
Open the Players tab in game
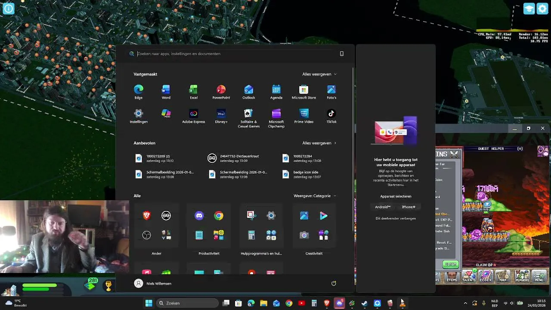tap(522, 276)
